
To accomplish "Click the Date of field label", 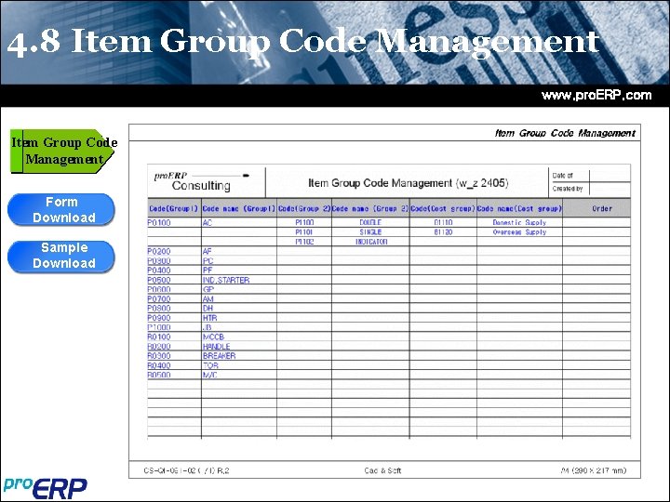I will pyautogui.click(x=562, y=176).
